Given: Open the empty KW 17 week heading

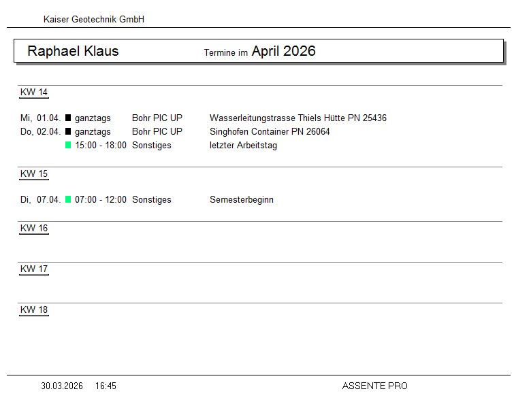Looking at the screenshot, I should (34, 269).
